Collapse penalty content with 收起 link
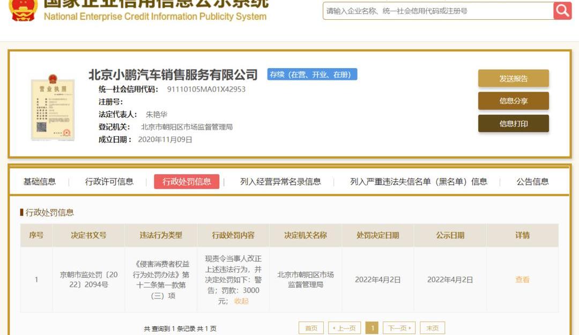The height and width of the screenshot is (335, 579). [241, 301]
